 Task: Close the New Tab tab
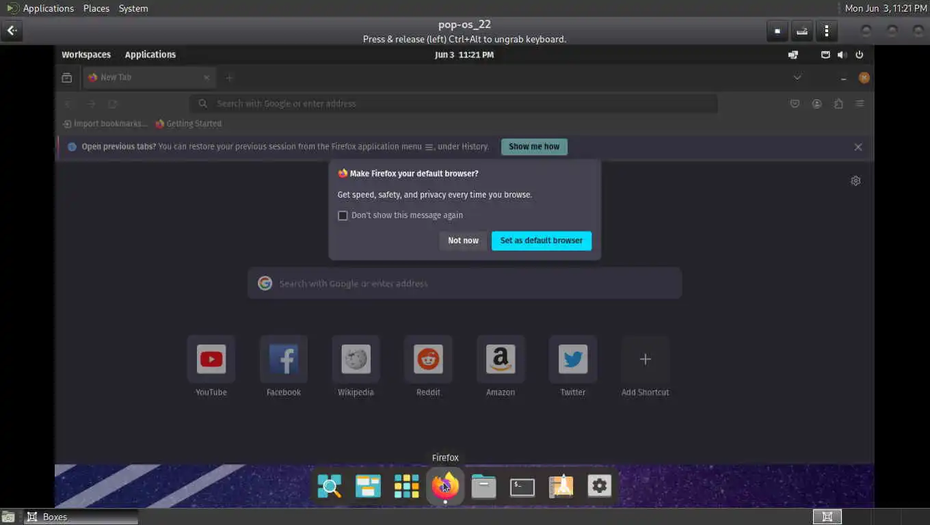207,78
